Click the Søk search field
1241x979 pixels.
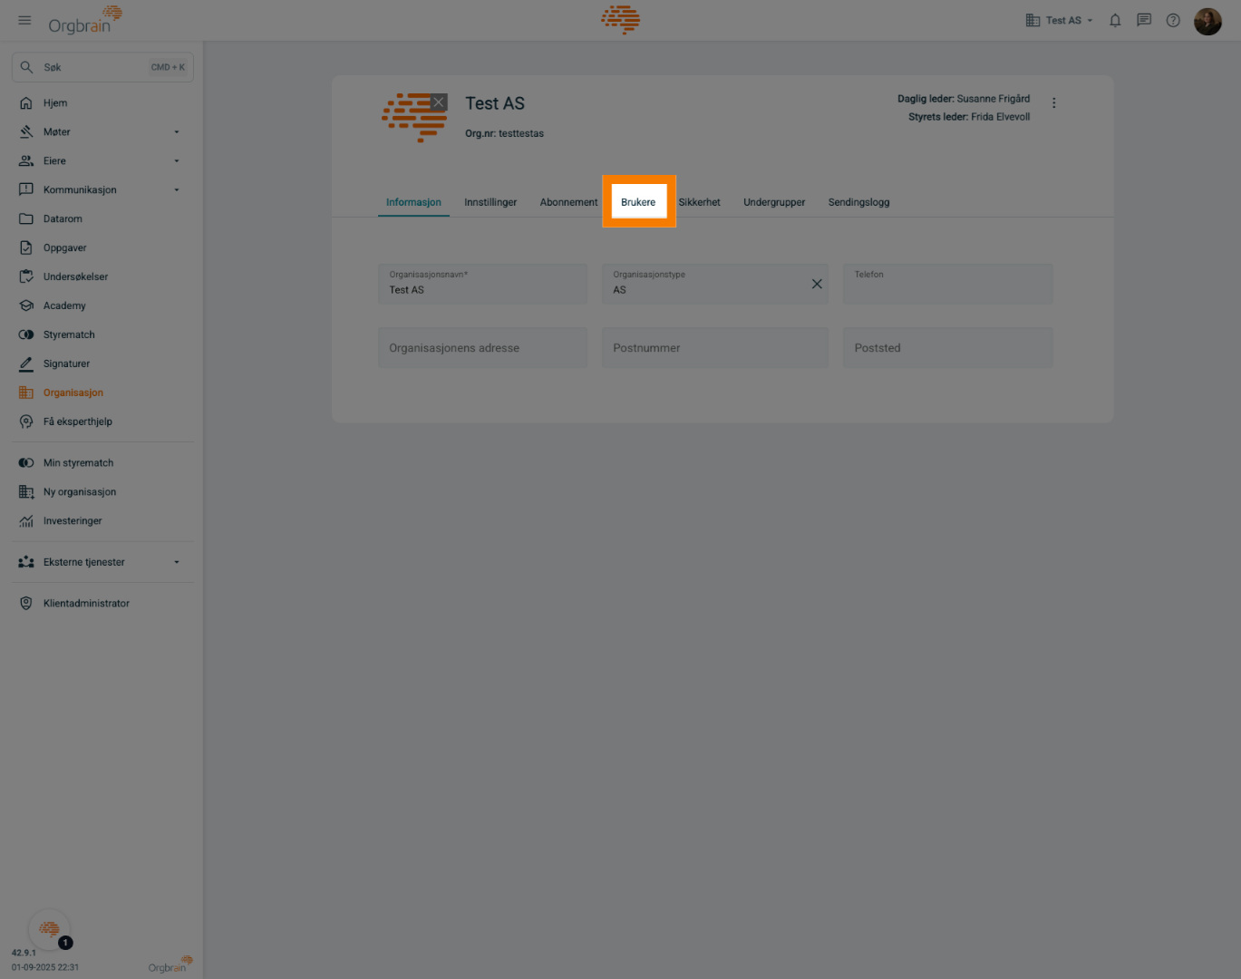(x=102, y=67)
